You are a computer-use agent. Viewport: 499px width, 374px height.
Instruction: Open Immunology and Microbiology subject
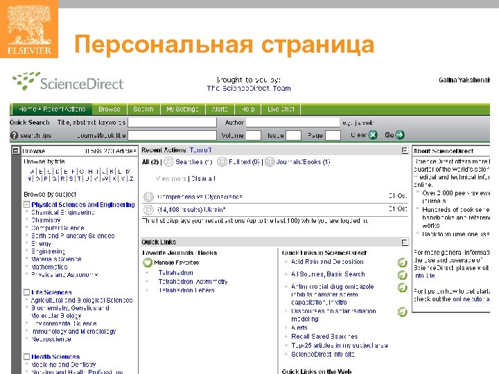(73, 331)
